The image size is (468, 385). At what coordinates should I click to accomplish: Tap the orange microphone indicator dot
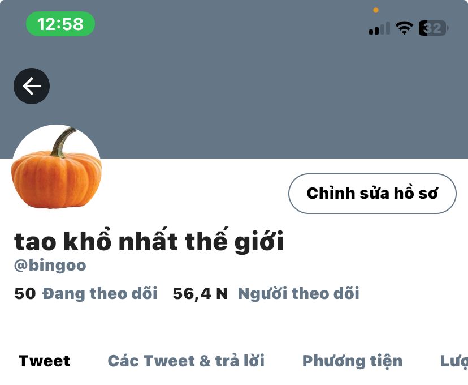[376, 10]
